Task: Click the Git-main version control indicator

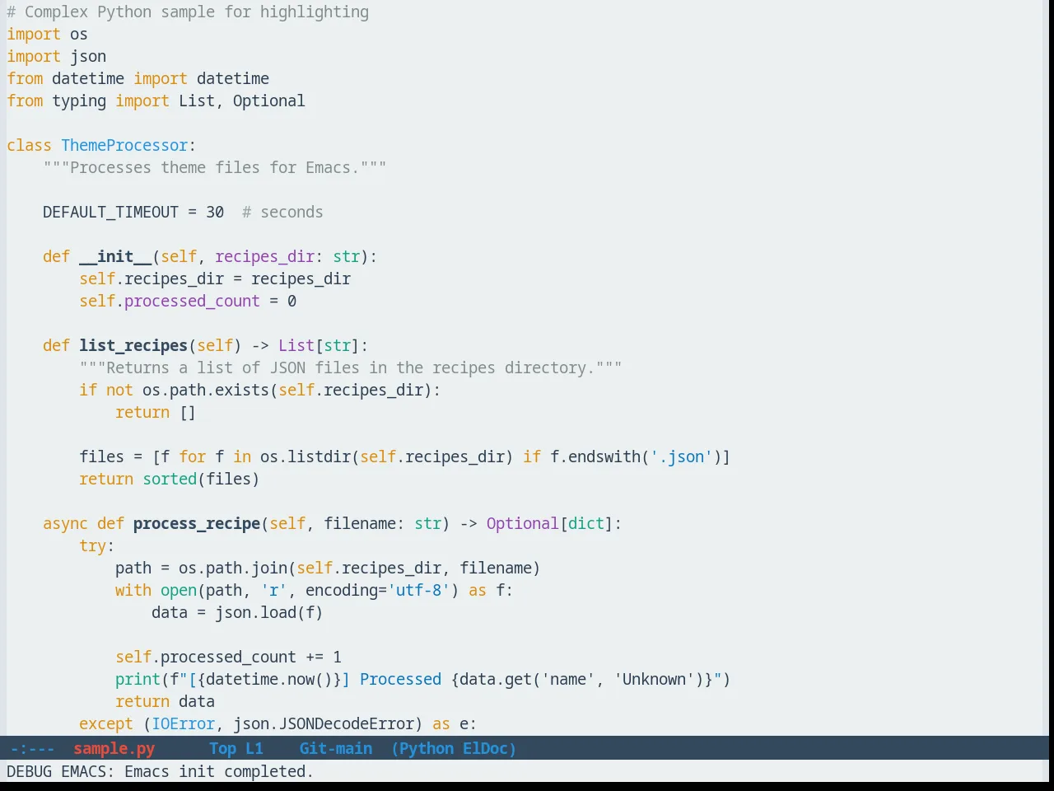Action: click(x=335, y=748)
